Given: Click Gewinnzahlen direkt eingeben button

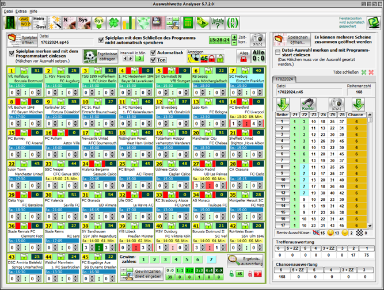Looking at the screenshot, I should [142, 274].
